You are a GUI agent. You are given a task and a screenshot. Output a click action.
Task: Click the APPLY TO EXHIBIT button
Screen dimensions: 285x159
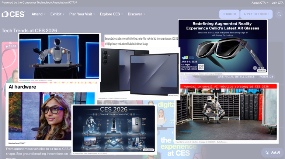coord(256,14)
